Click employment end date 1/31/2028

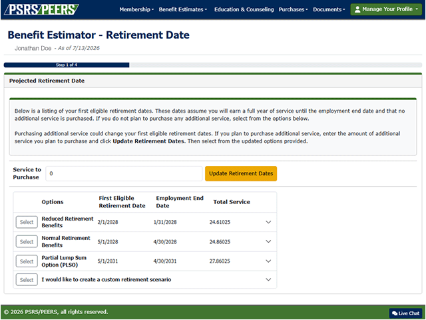(x=165, y=222)
